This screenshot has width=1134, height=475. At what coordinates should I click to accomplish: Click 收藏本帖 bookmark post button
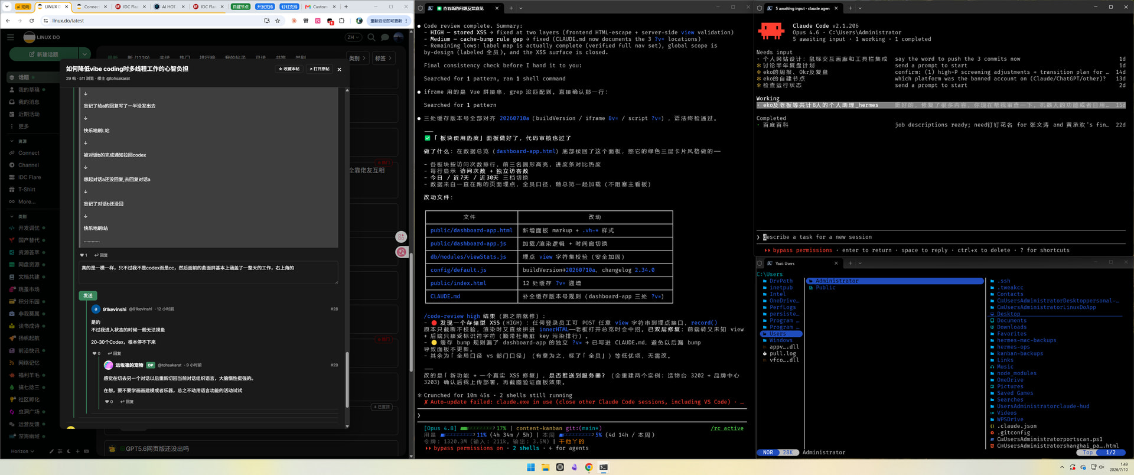tap(289, 69)
